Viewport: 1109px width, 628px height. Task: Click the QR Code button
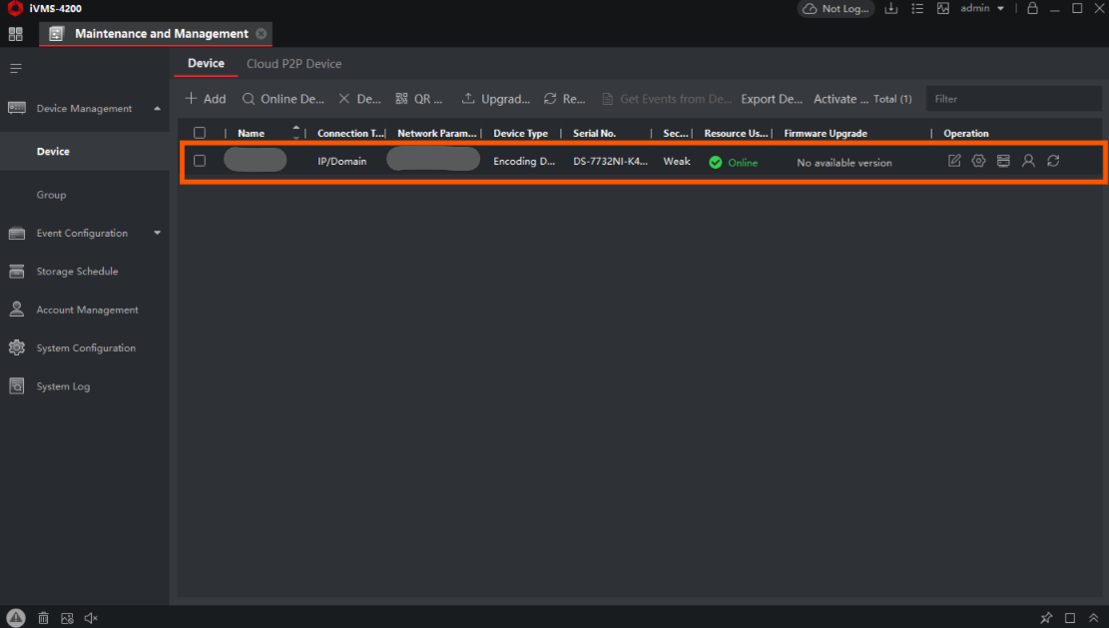click(x=418, y=99)
